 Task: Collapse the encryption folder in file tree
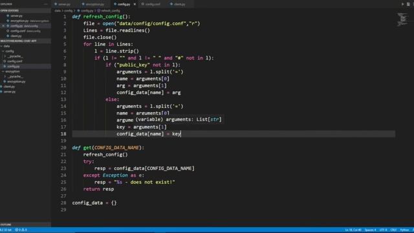click(x=25, y=71)
